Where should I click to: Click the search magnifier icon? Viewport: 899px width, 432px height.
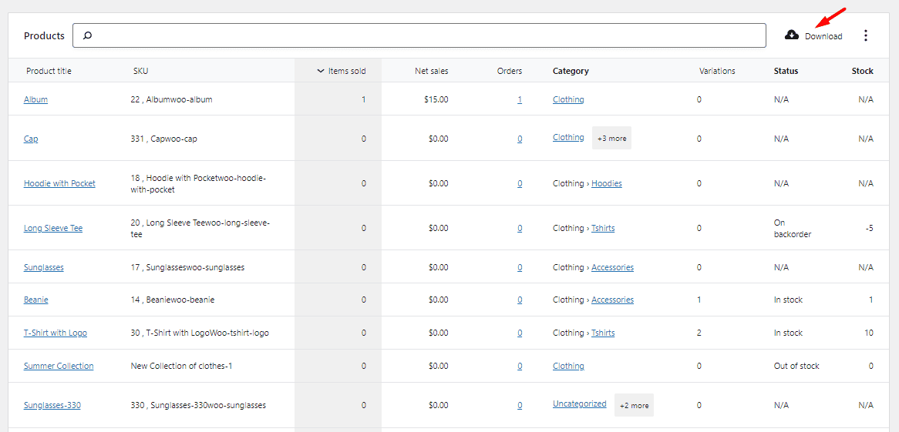coord(87,35)
